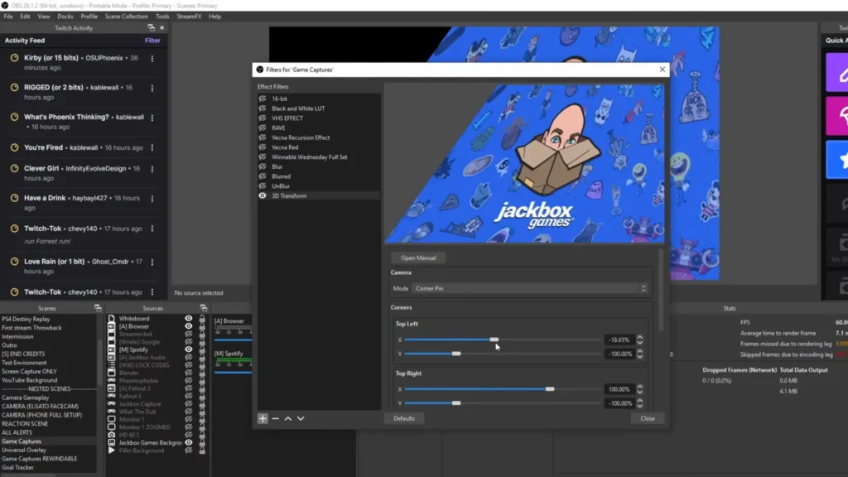Open the StreamFX menu
This screenshot has width=848, height=477.
point(189,17)
